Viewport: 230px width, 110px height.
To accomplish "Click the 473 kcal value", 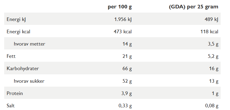I will [x=123, y=32].
